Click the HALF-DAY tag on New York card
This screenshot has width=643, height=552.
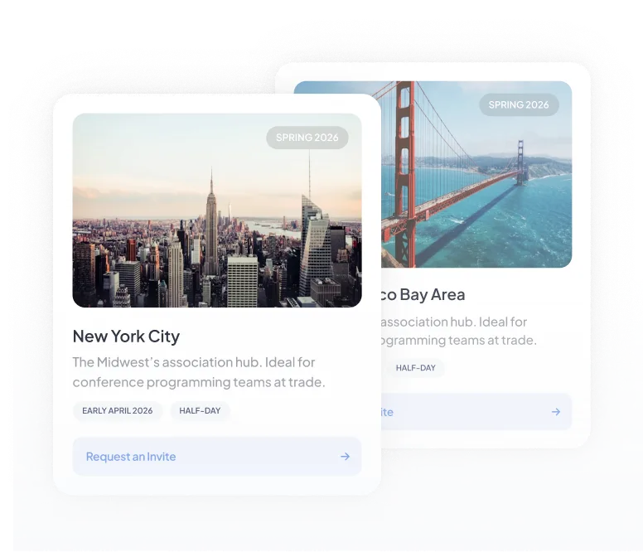[200, 410]
